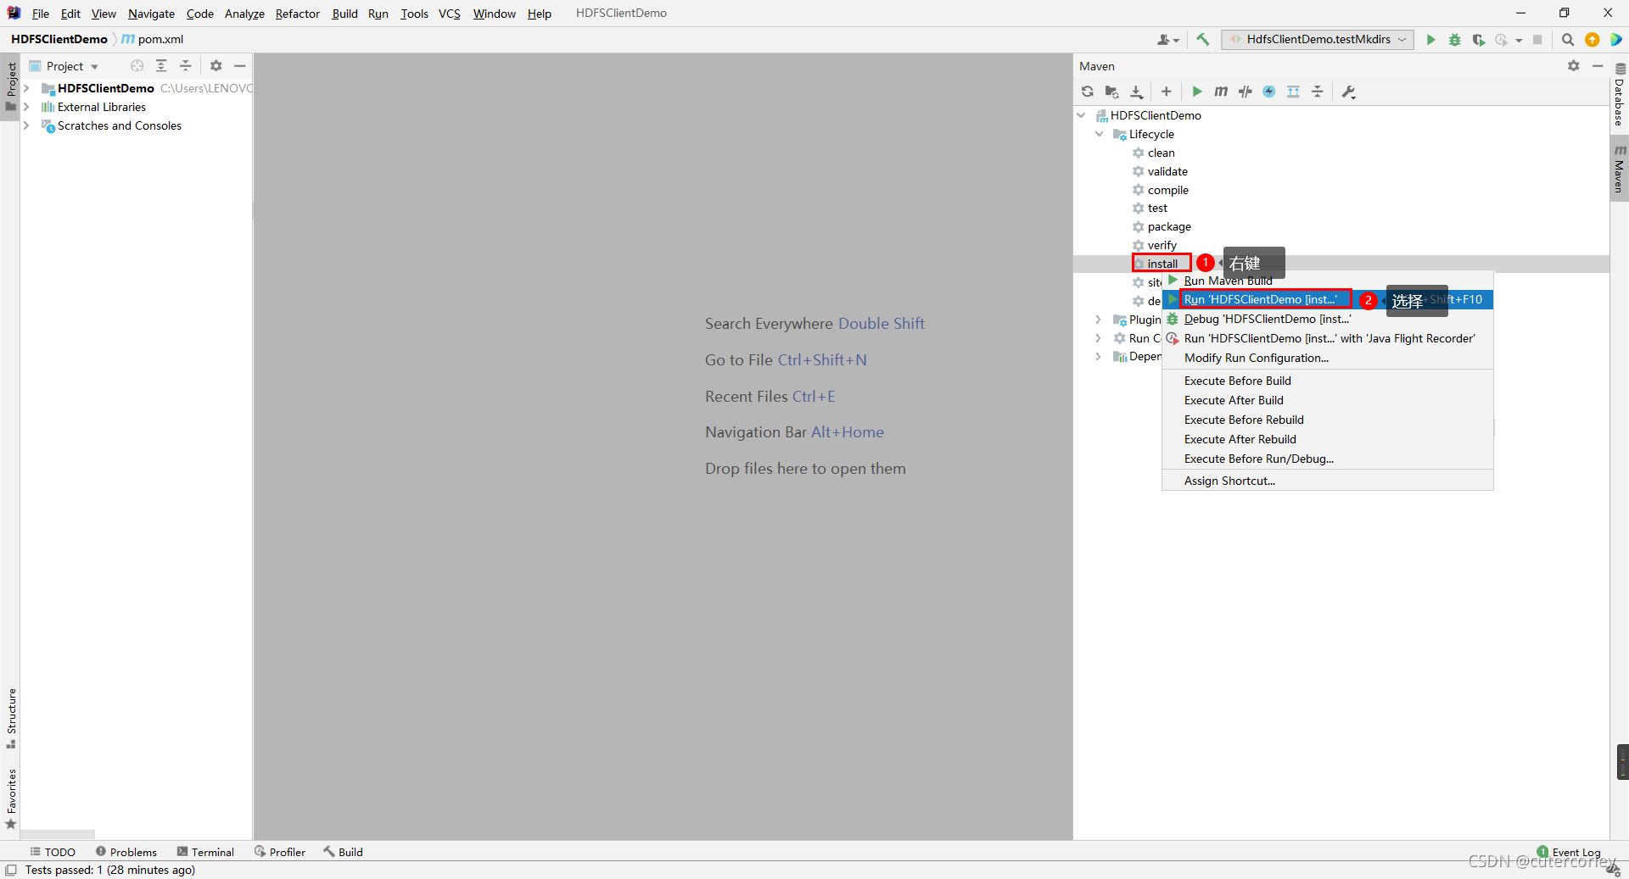
Task: Select package lifecycle goal
Action: click(x=1169, y=226)
